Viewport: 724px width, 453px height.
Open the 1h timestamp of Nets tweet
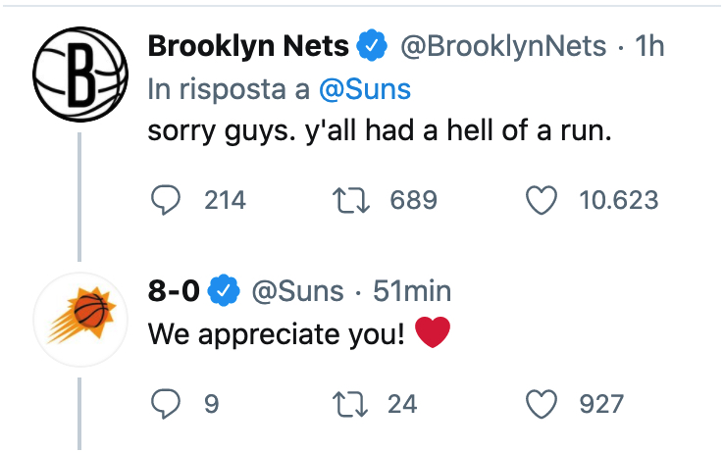(649, 46)
